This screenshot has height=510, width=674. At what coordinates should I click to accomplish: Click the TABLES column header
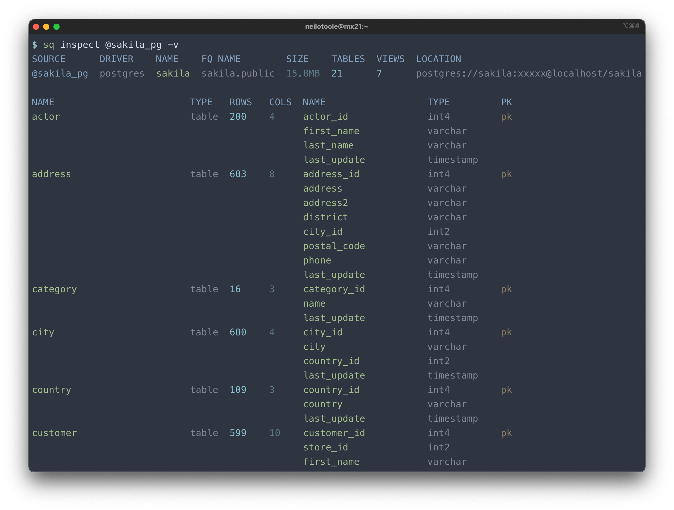pos(348,59)
